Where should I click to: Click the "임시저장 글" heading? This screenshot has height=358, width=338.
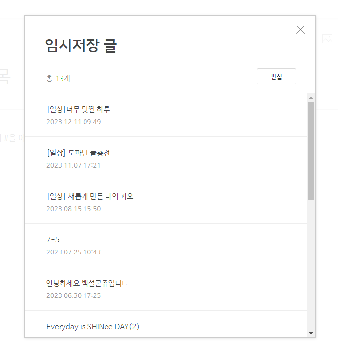point(81,45)
